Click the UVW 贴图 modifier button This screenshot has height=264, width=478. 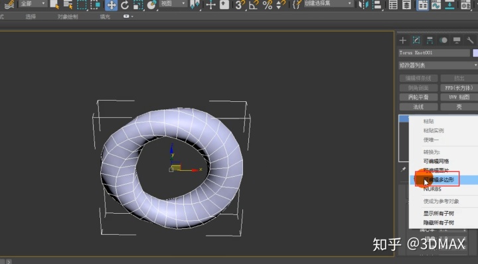click(x=459, y=97)
